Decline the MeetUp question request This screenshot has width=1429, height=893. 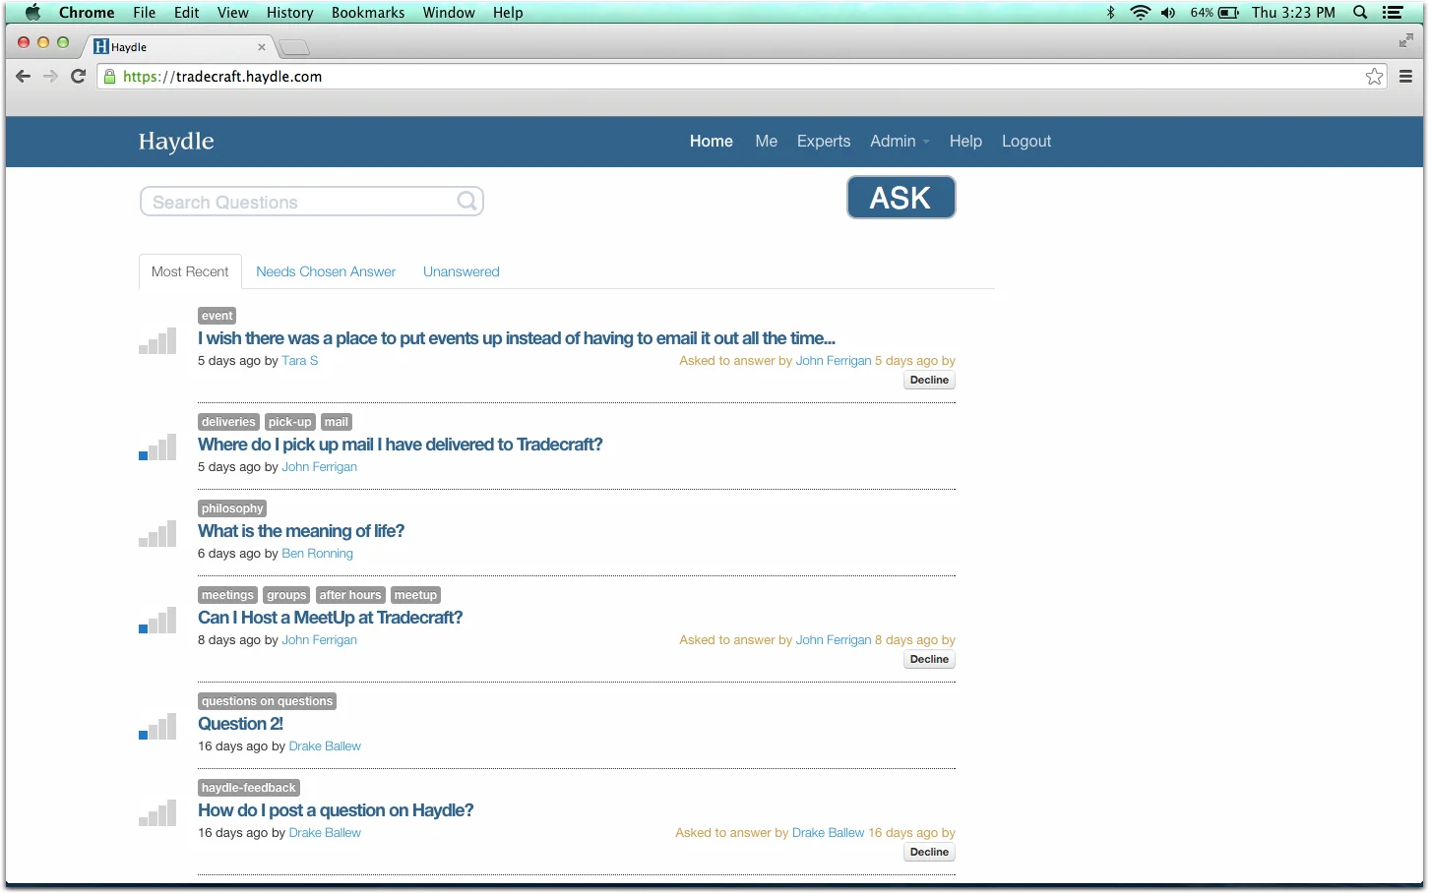click(x=929, y=659)
